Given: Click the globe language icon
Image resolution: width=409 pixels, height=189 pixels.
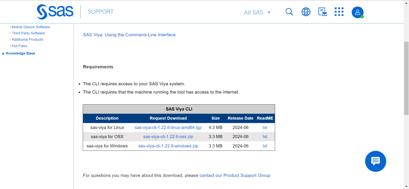Looking at the screenshot, I should click(x=306, y=12).
